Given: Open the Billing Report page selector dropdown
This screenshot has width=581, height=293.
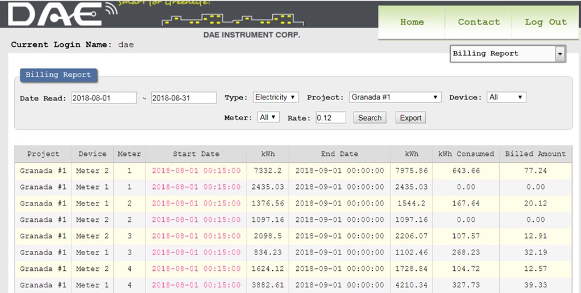Looking at the screenshot, I should coord(508,54).
